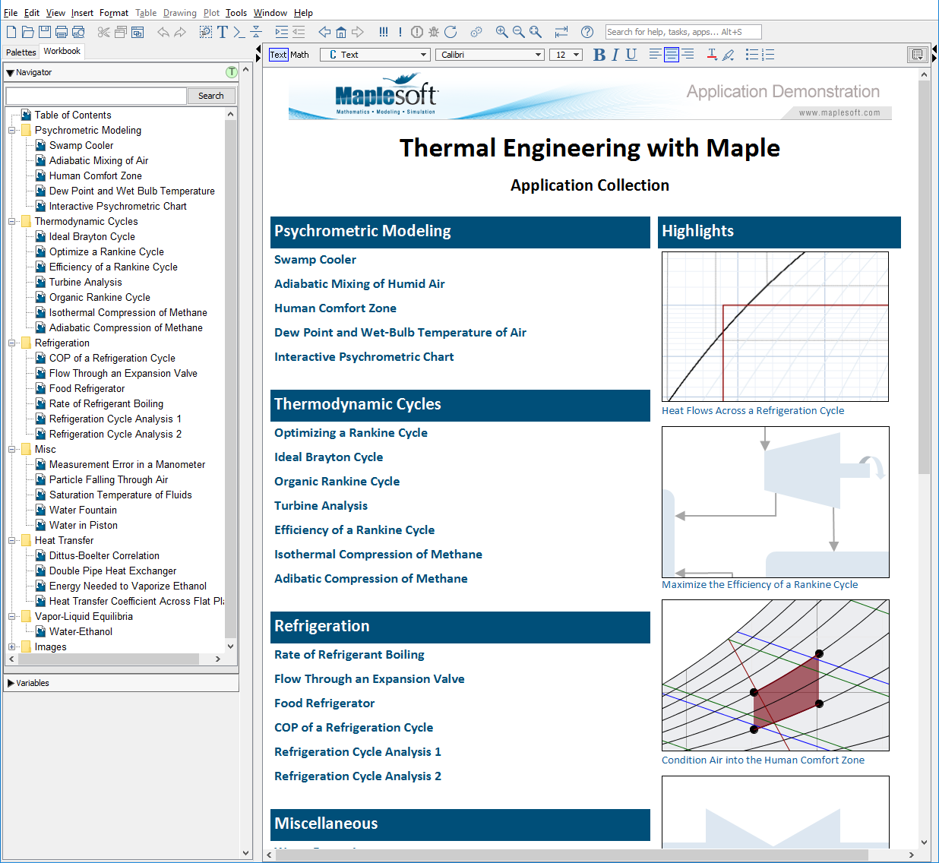
Task: Align text right
Action: click(688, 55)
